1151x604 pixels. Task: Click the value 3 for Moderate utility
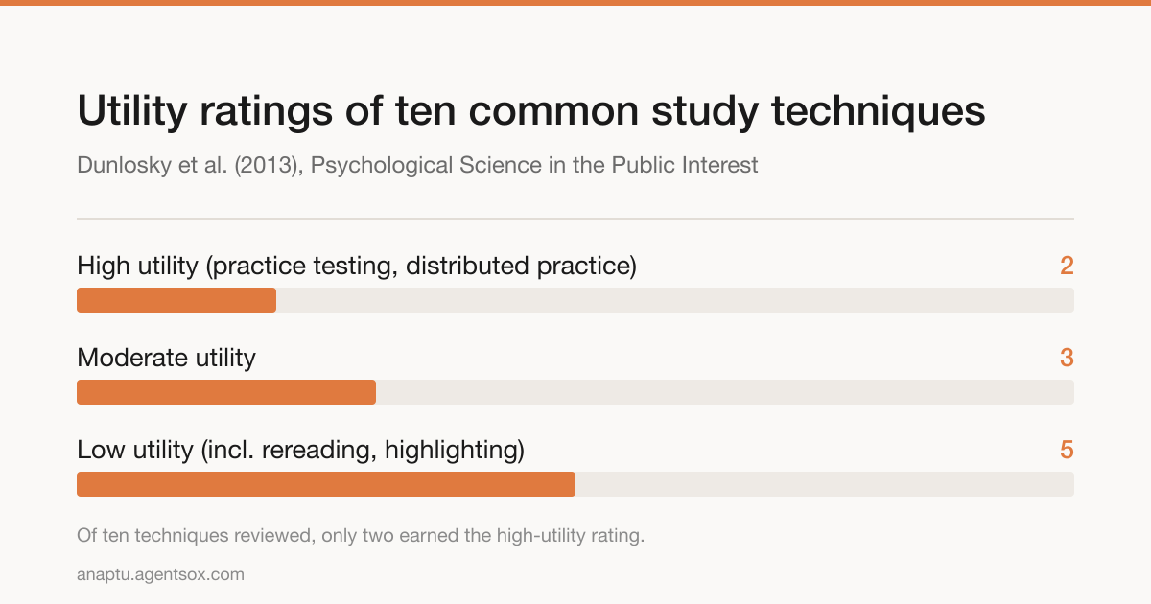point(1067,358)
